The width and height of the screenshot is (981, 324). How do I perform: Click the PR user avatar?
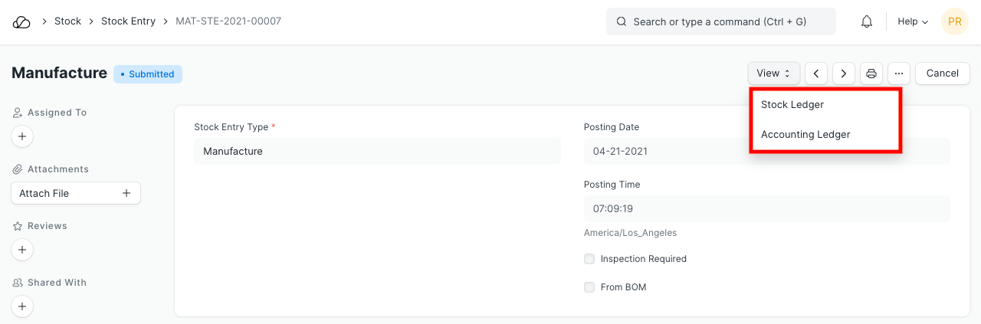pos(954,22)
